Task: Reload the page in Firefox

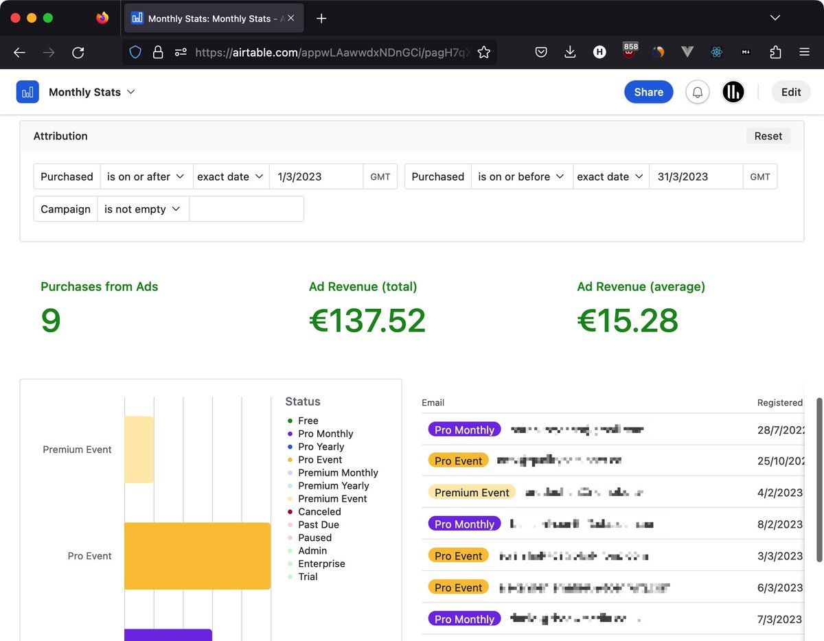Action: 78,52
